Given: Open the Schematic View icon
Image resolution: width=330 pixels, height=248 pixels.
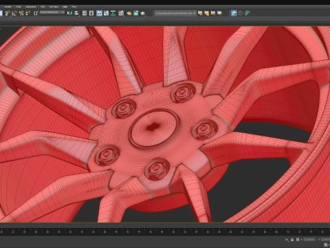Looking at the screenshot, I should 113,13.
